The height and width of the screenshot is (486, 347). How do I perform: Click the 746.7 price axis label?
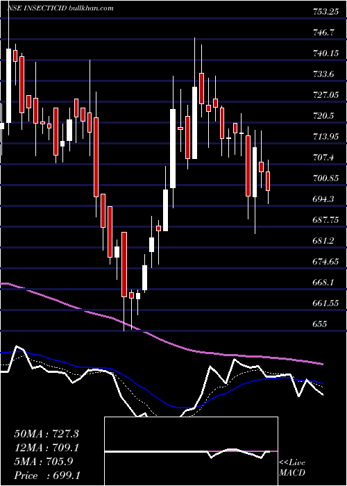point(323,32)
